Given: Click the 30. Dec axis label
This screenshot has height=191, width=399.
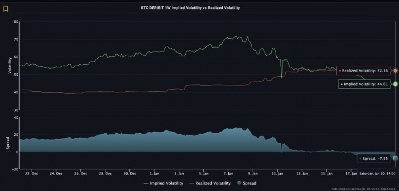Looking at the screenshot, I should tap(130, 173).
